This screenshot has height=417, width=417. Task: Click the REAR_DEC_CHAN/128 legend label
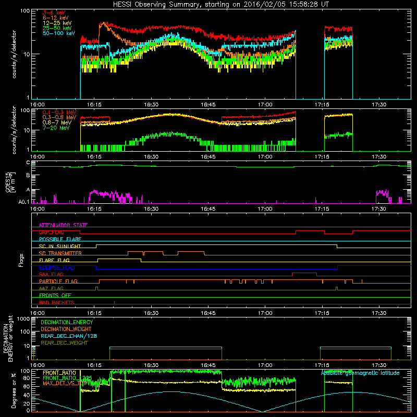(69, 336)
